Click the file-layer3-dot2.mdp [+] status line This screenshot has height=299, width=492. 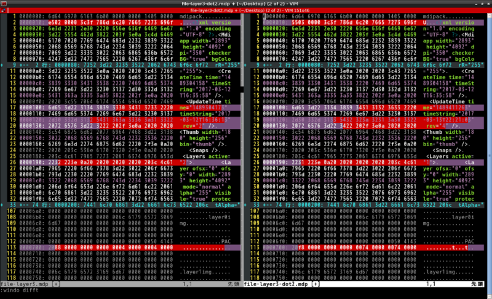click(364, 284)
